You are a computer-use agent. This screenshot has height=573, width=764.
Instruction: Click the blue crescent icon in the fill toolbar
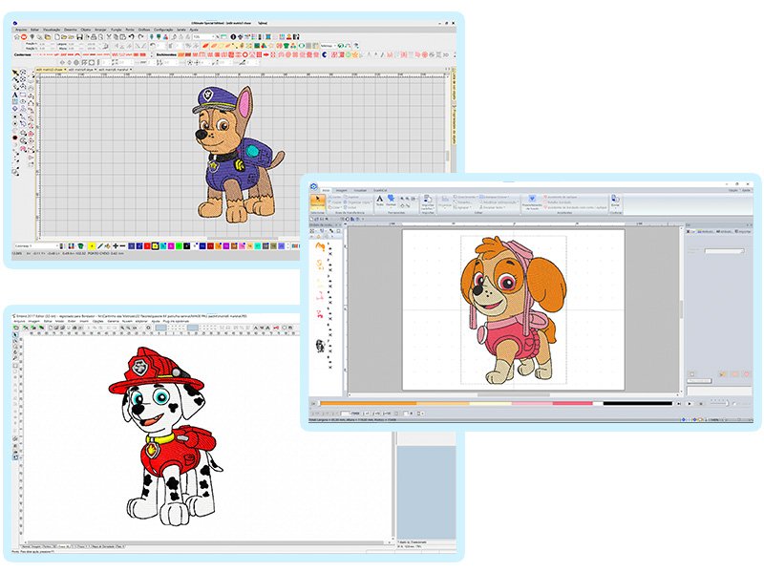[x=325, y=54]
